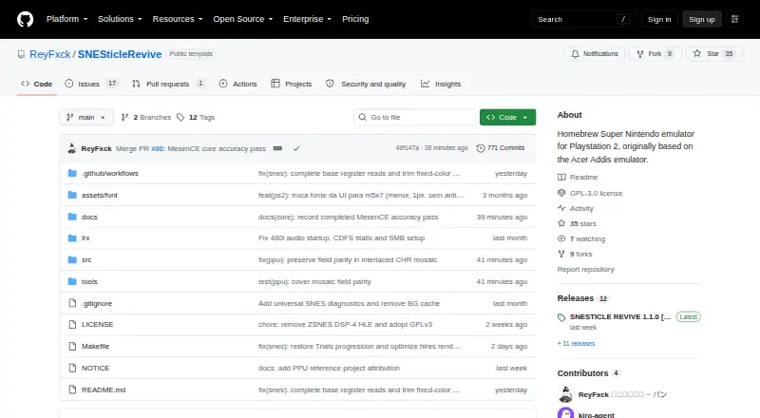The height and width of the screenshot is (418, 760).
Task: Open the 771 Commits link
Action: click(x=501, y=148)
